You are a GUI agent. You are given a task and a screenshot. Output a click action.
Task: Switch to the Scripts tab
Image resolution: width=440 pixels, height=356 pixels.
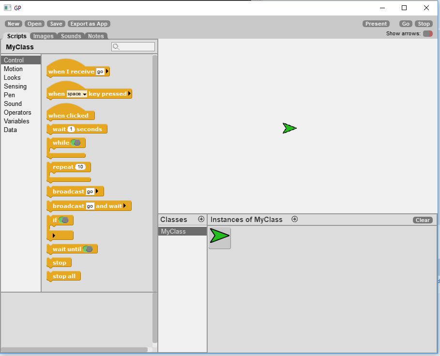coord(16,36)
